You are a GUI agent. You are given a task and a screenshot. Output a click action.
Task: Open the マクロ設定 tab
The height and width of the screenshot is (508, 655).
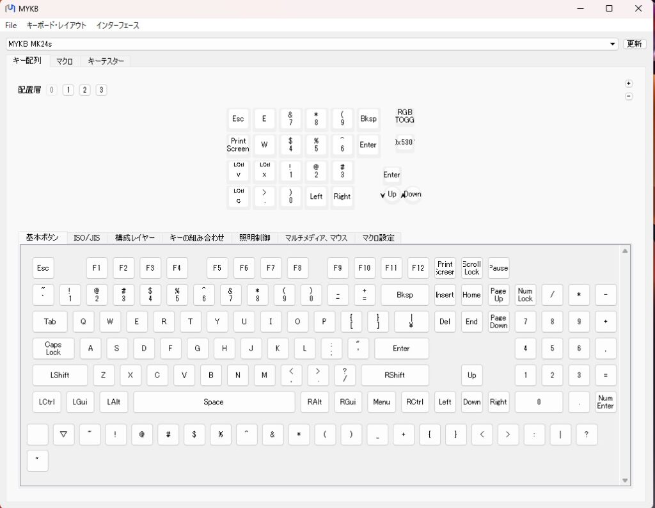378,238
